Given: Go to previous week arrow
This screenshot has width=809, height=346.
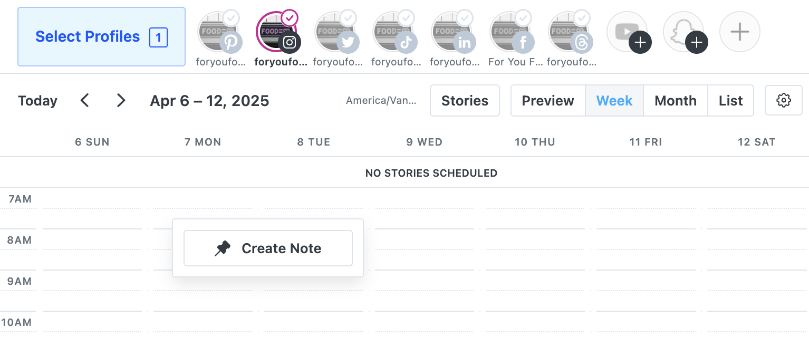Looking at the screenshot, I should coord(84,100).
